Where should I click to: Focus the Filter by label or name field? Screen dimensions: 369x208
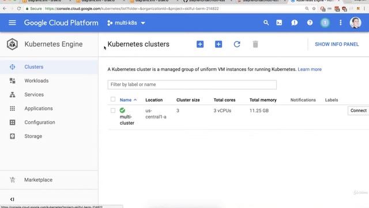(192, 85)
